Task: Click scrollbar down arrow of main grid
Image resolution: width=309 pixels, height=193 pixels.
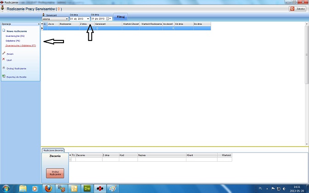Action: pyautogui.click(x=307, y=144)
